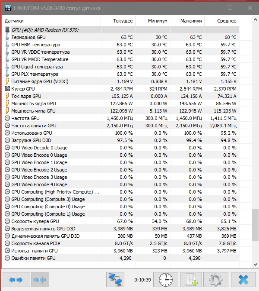
Task: Open the network remote monitoring button
Action: (115, 280)
